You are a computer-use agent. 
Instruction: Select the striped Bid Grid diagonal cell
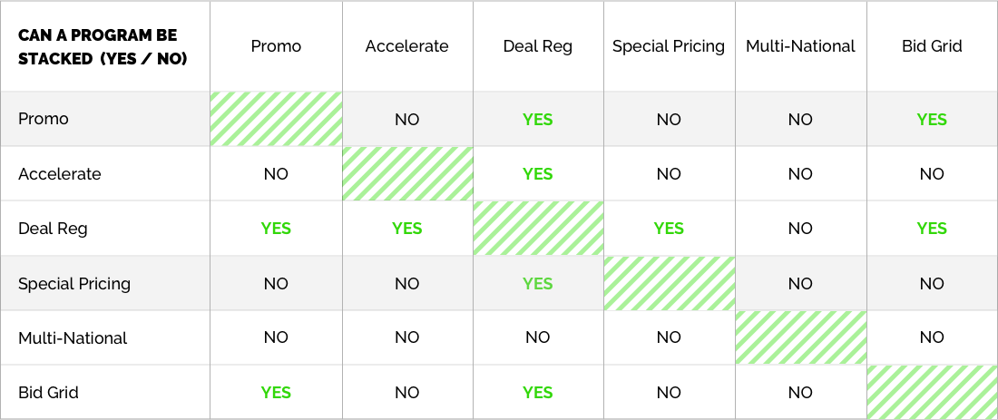pos(932,392)
